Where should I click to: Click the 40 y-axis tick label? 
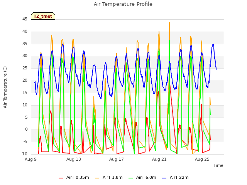pos(25,31)
